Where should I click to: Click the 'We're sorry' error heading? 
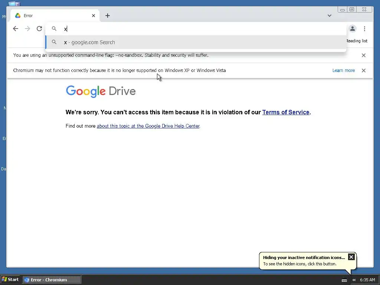pos(188,112)
